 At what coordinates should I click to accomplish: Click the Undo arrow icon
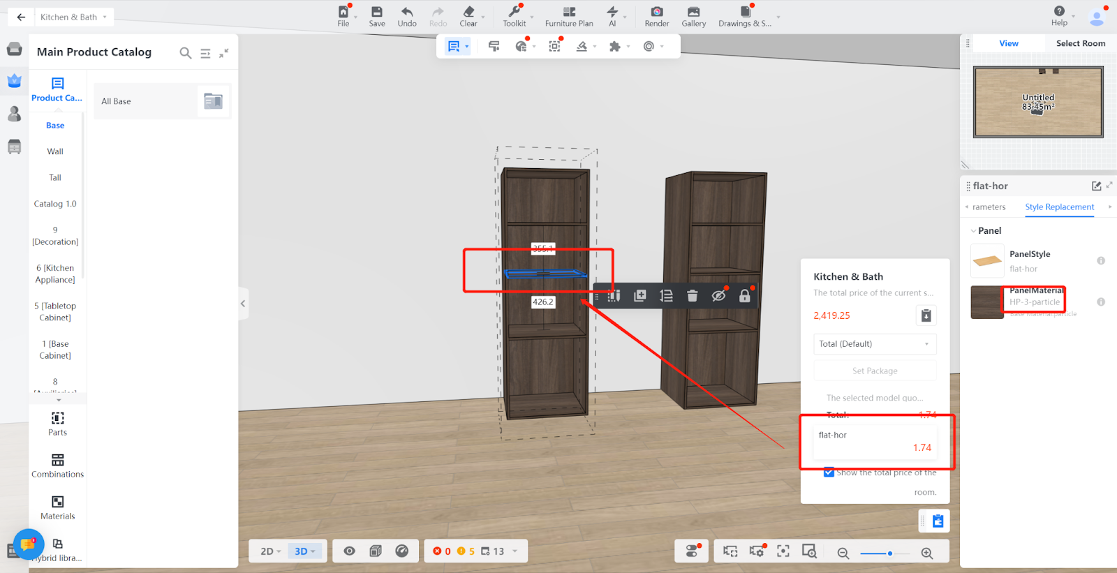(x=407, y=13)
